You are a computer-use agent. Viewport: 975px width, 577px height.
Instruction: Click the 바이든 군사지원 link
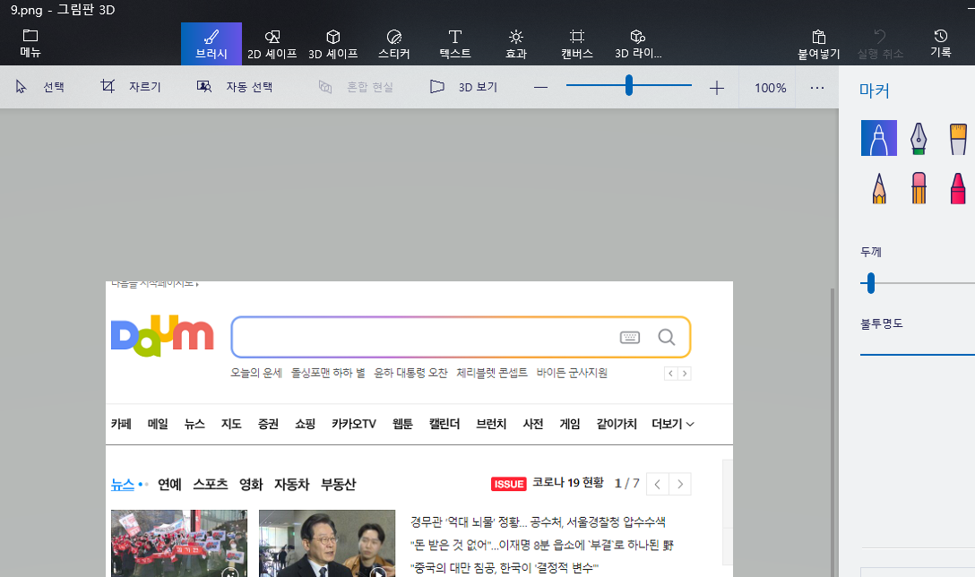tap(572, 373)
